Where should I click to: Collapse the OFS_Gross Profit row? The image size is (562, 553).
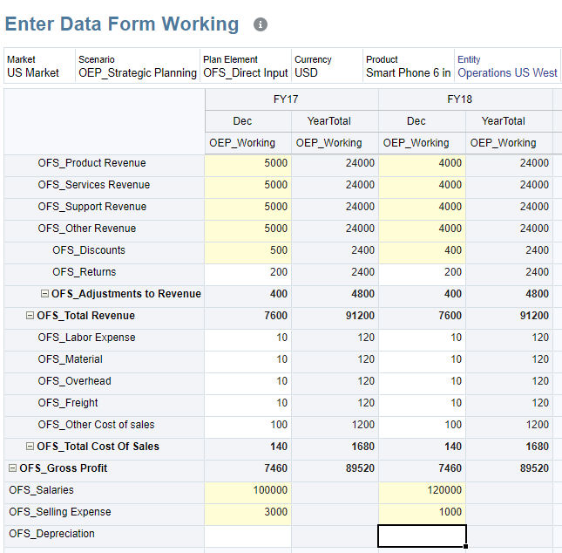pos(12,468)
